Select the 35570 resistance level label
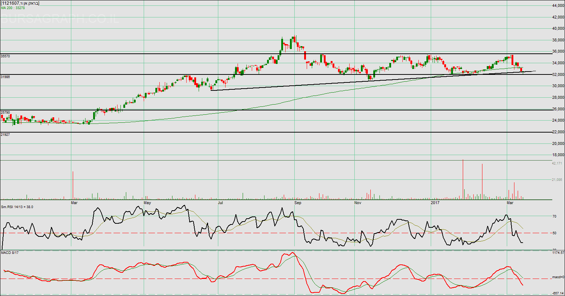Viewport: 565px width, 296px height. (5, 56)
